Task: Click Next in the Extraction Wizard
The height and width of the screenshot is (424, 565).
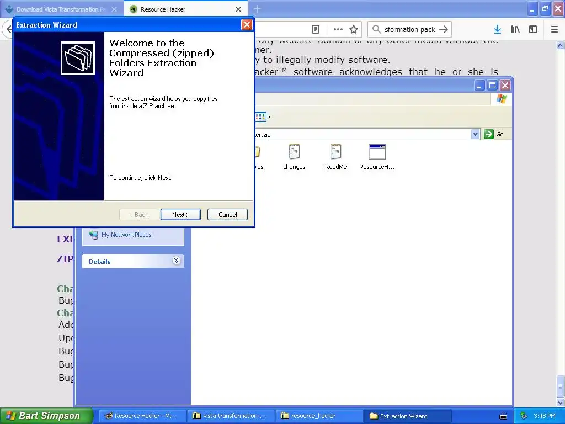Action: point(180,215)
